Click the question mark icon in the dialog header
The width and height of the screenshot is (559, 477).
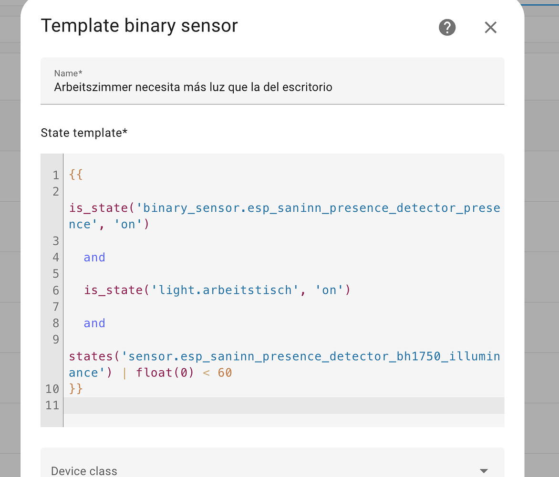[447, 27]
